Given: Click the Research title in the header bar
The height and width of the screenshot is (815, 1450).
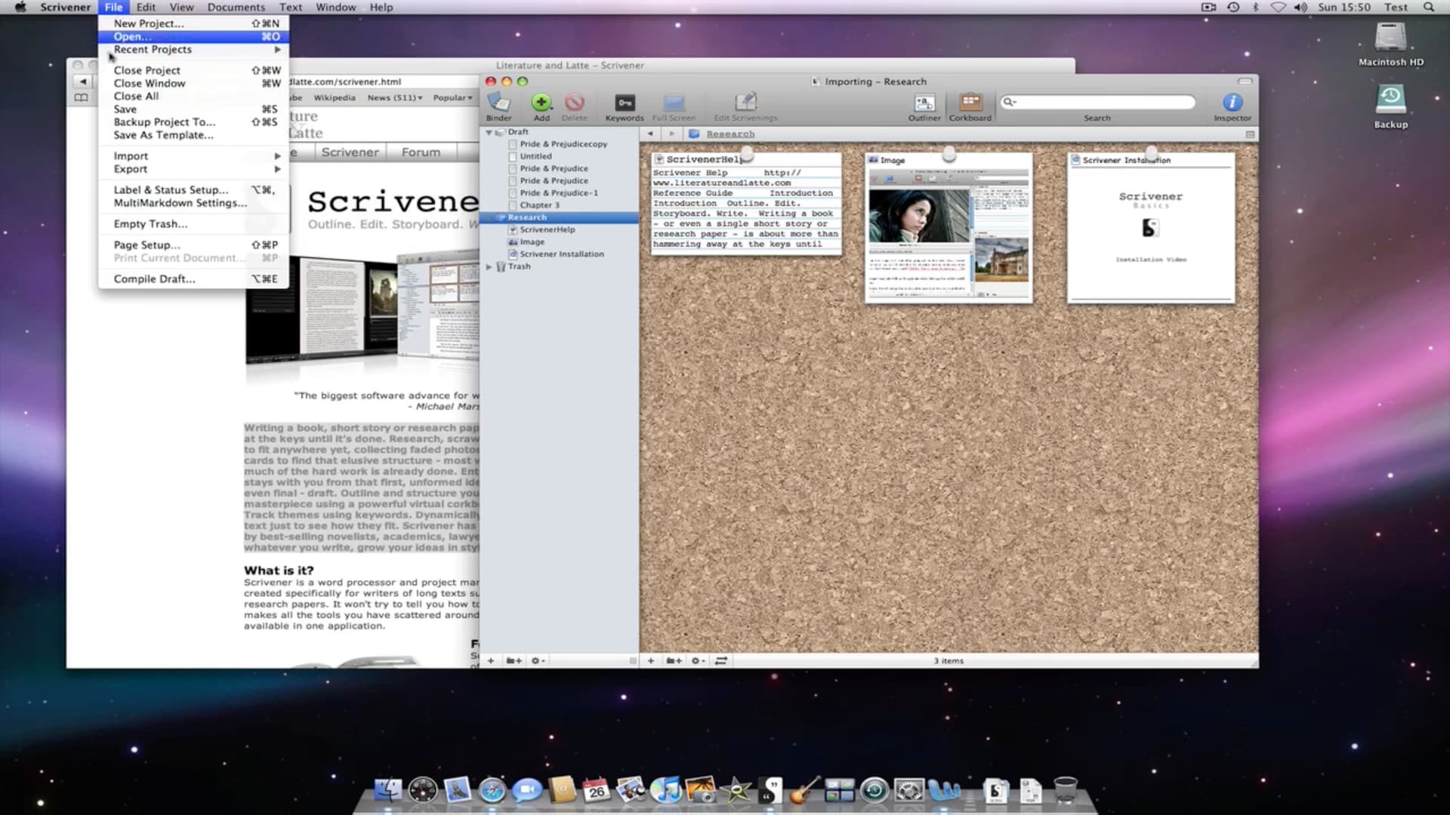Looking at the screenshot, I should [x=730, y=134].
